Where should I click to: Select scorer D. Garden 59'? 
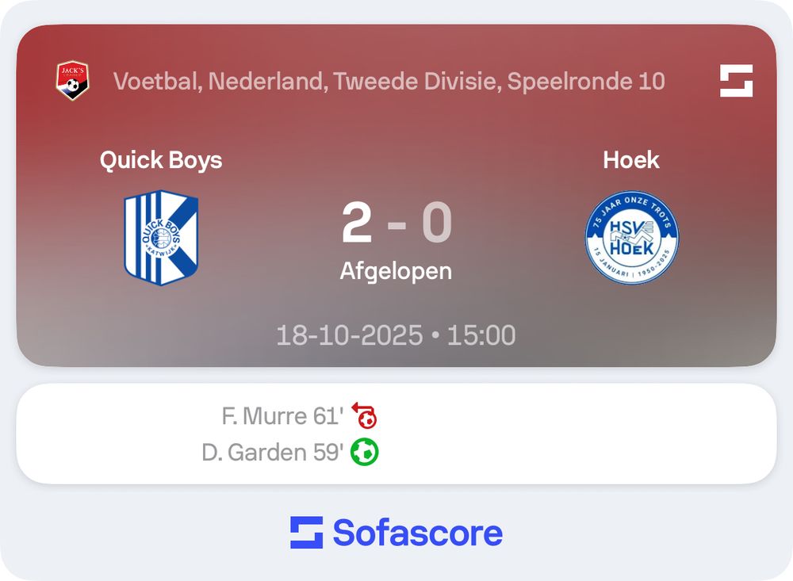point(272,452)
